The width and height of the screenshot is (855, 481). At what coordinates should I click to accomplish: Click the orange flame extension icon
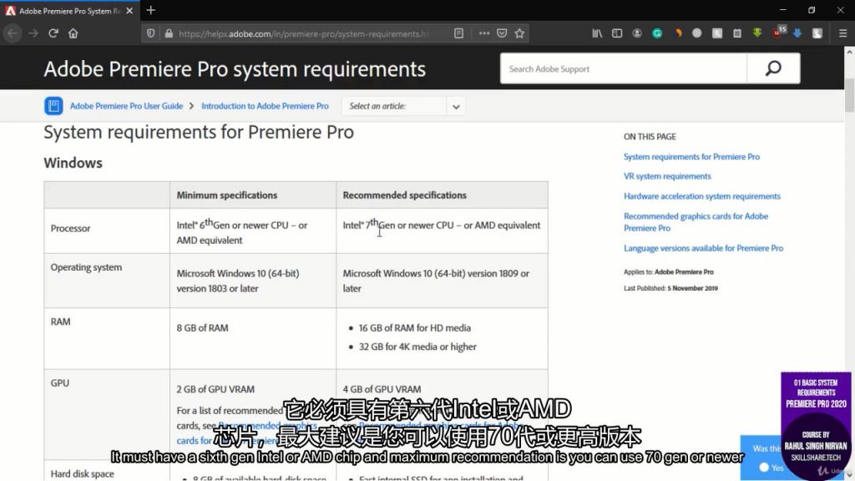coord(678,33)
